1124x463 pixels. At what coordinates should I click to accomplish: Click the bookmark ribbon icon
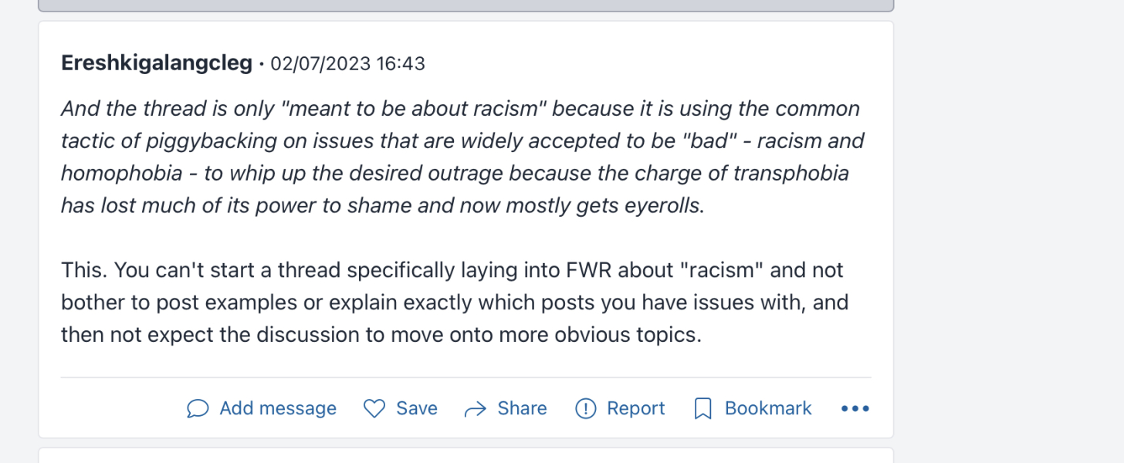[x=702, y=408]
